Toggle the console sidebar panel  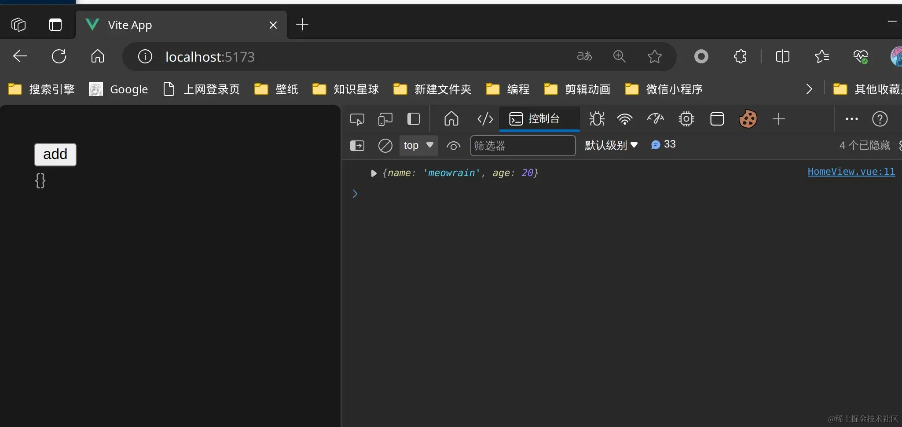pyautogui.click(x=357, y=145)
